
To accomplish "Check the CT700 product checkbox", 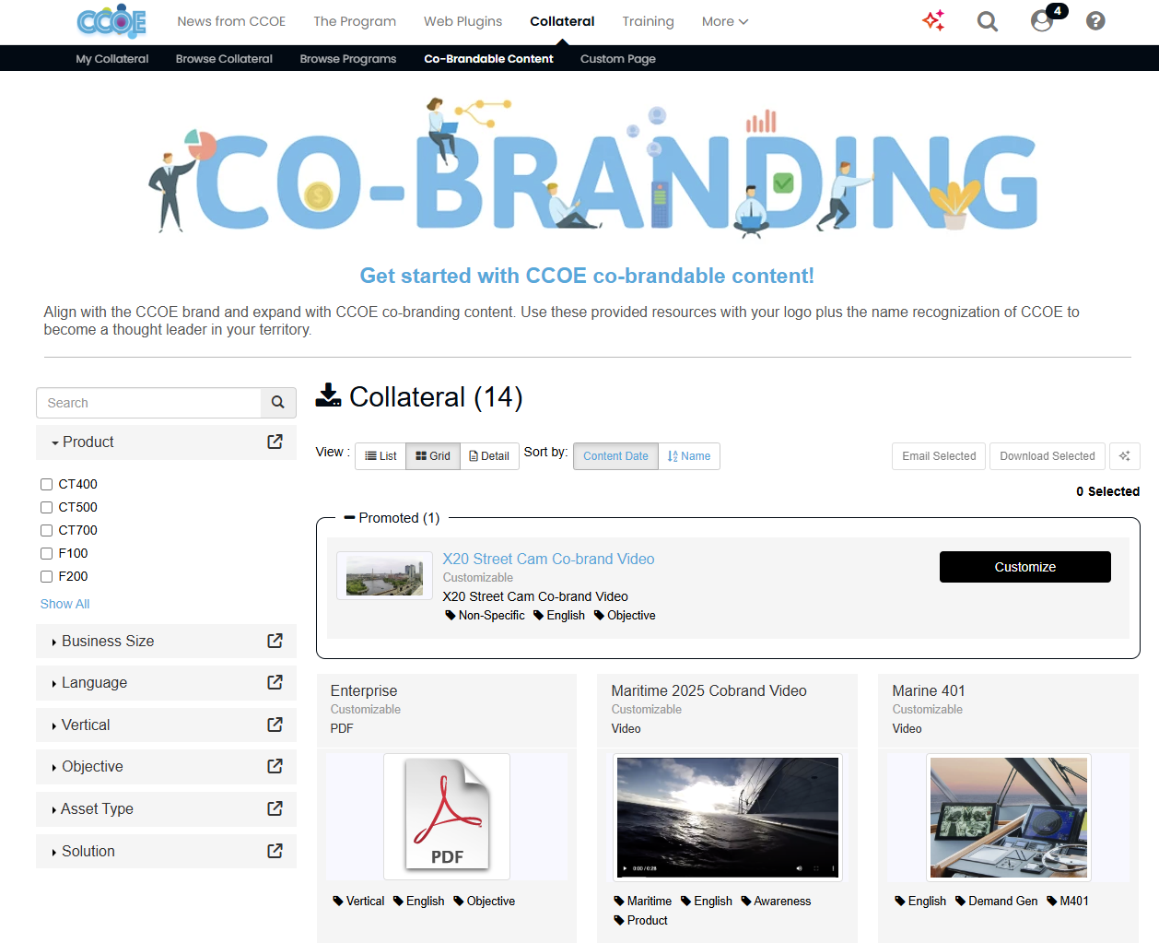I will [46, 530].
